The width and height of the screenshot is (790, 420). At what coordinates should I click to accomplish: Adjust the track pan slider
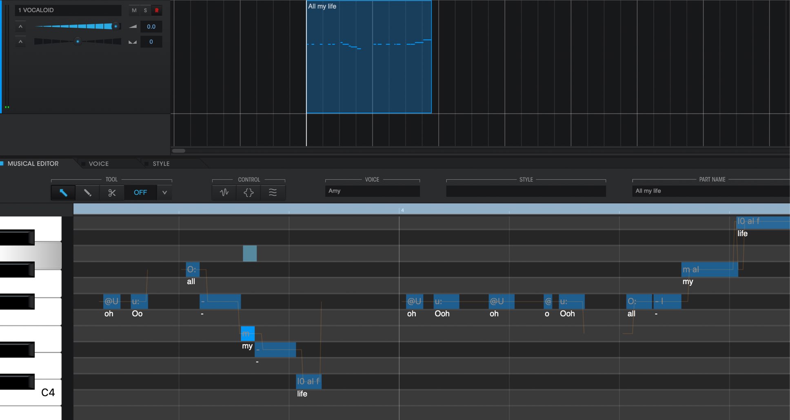77,41
